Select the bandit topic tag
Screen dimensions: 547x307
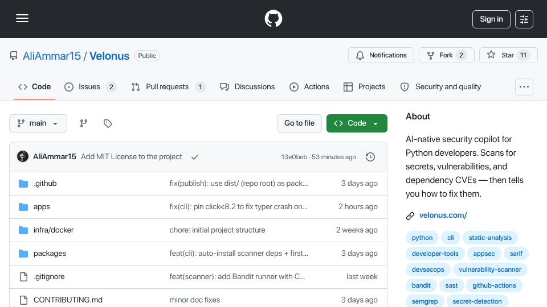[x=421, y=285]
